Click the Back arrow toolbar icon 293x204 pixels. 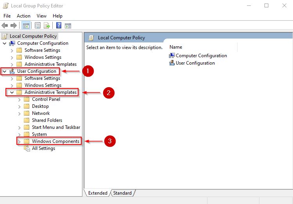5,26
